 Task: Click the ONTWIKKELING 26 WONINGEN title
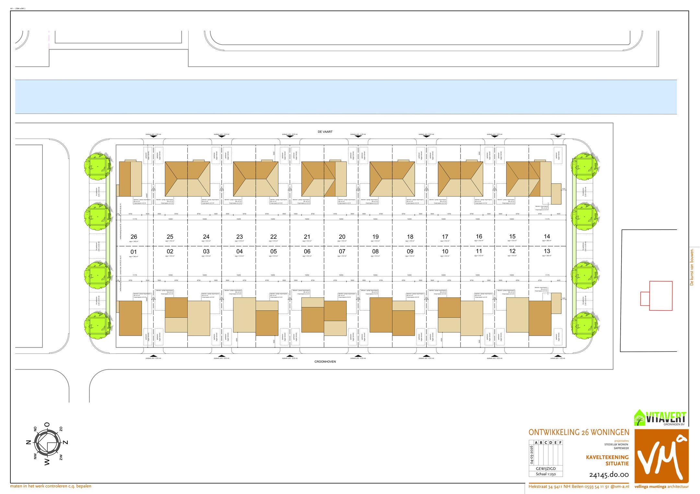click(578, 432)
